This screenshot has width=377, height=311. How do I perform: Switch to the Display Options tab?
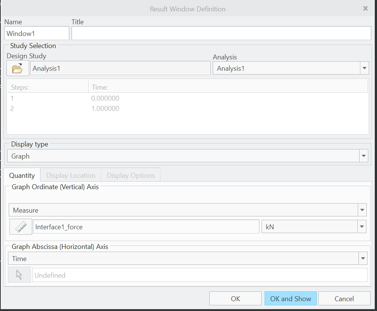coord(131,176)
